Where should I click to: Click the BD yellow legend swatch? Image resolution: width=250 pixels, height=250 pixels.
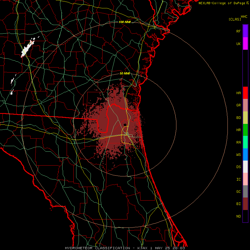coord(245,118)
